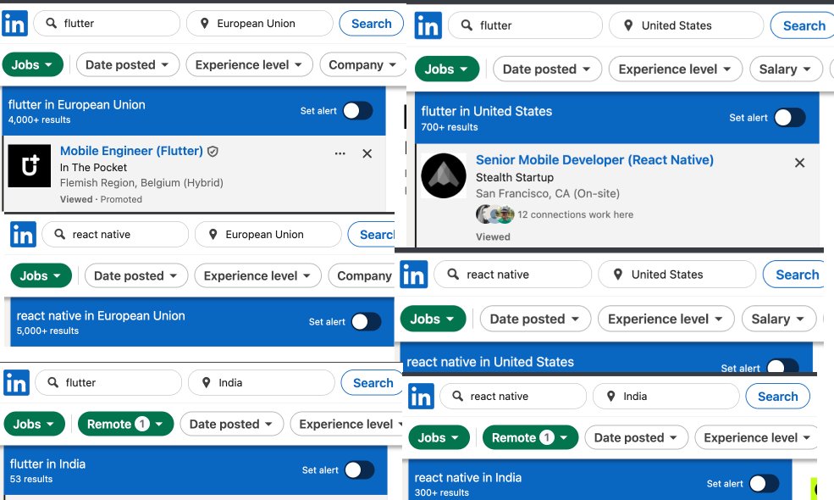The width and height of the screenshot is (834, 500).
Task: Open Jobs dropdown in react native European Union panel
Action: click(41, 275)
